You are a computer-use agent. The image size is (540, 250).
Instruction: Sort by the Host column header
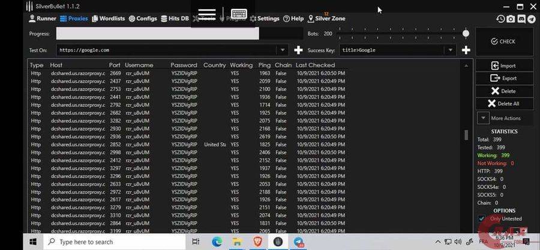pyautogui.click(x=56, y=65)
